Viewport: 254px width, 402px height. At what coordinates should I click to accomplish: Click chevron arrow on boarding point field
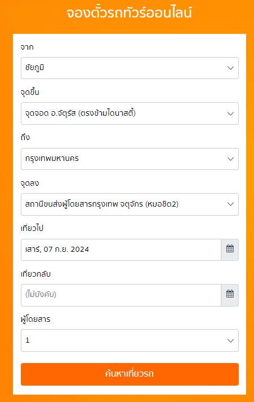tap(230, 113)
